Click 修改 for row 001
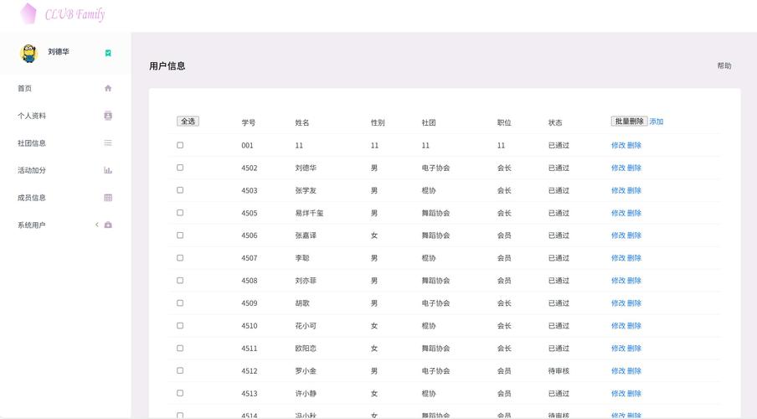The width and height of the screenshot is (757, 419). pos(618,146)
